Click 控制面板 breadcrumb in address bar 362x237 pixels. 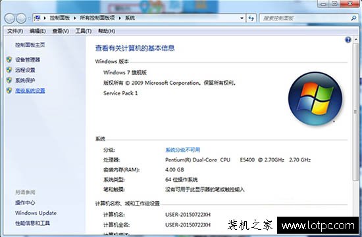(59, 18)
